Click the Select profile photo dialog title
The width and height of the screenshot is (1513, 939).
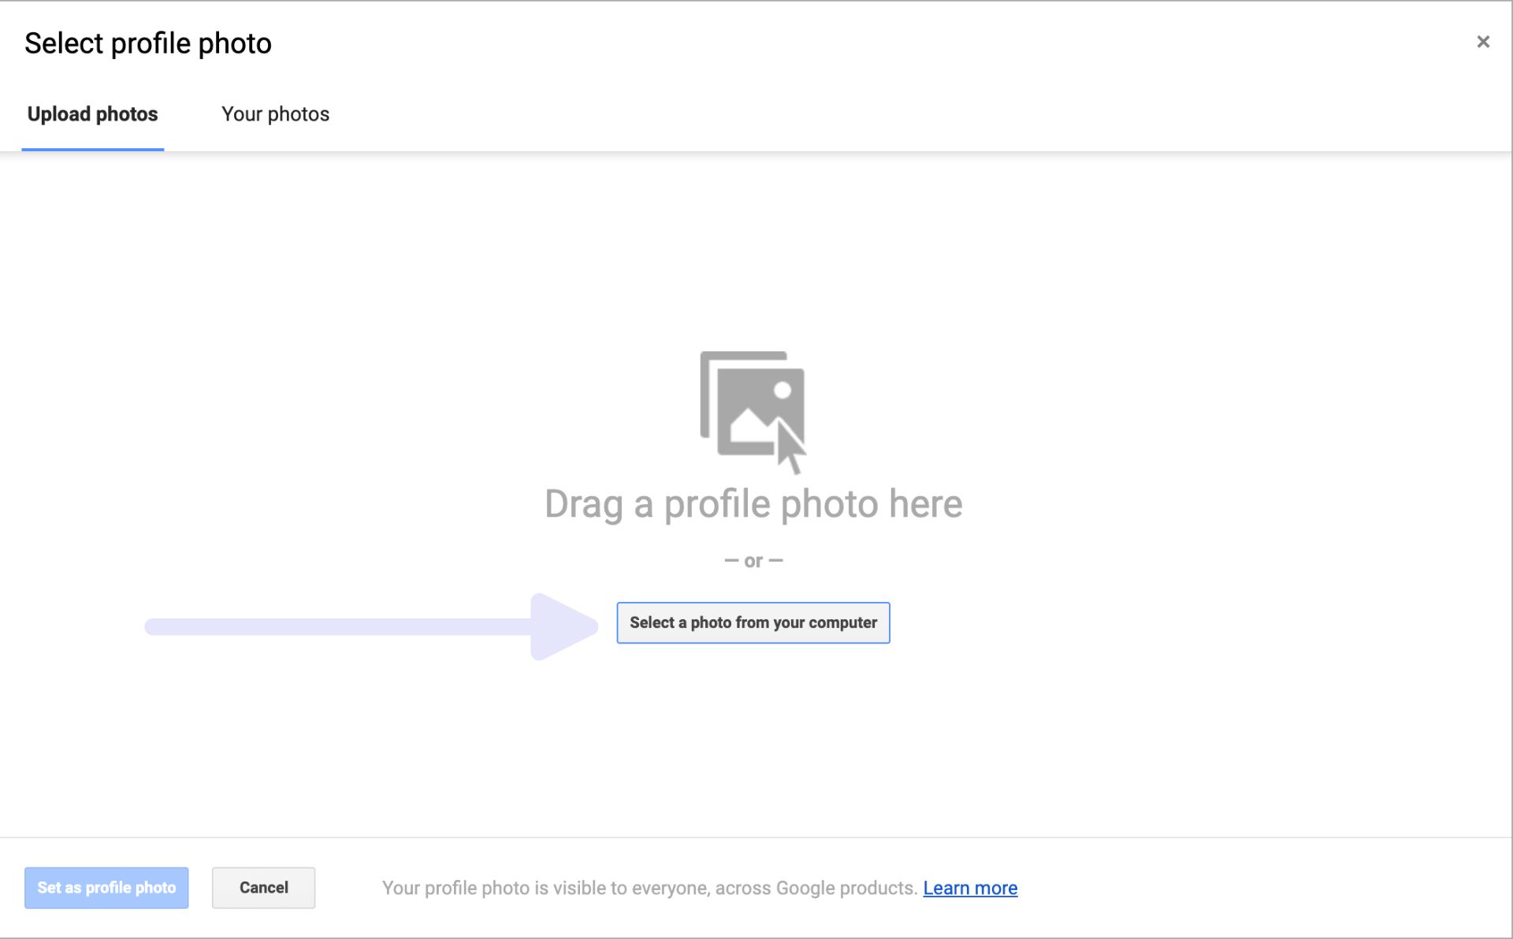tap(147, 43)
